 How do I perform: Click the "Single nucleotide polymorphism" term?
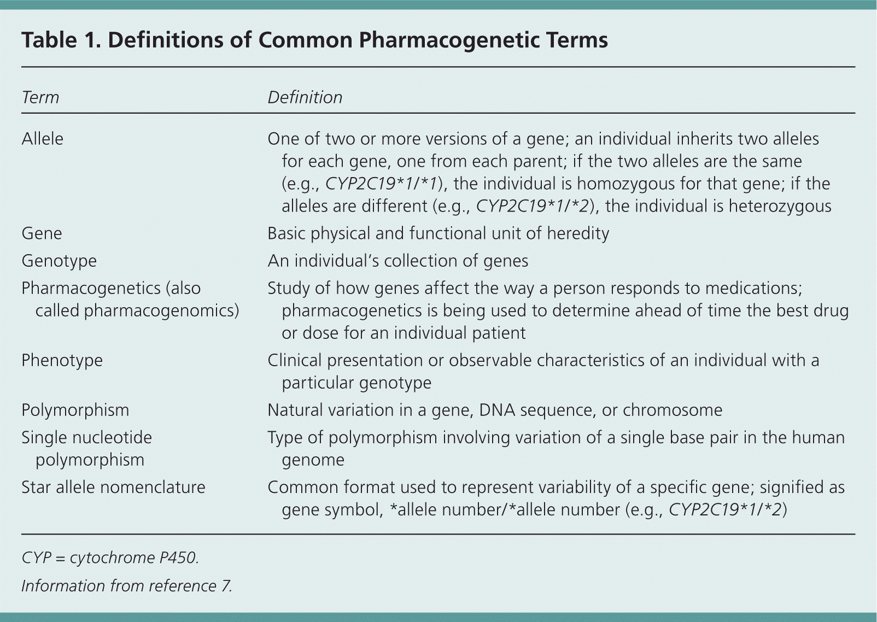[86, 448]
